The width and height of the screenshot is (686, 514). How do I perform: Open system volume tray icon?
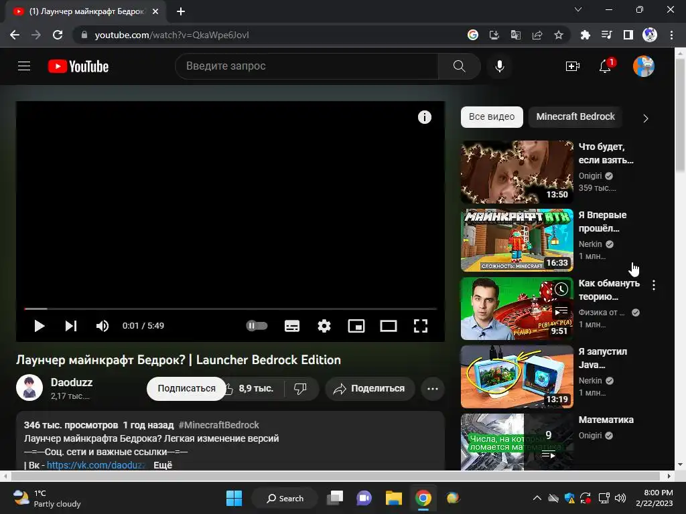point(620,498)
